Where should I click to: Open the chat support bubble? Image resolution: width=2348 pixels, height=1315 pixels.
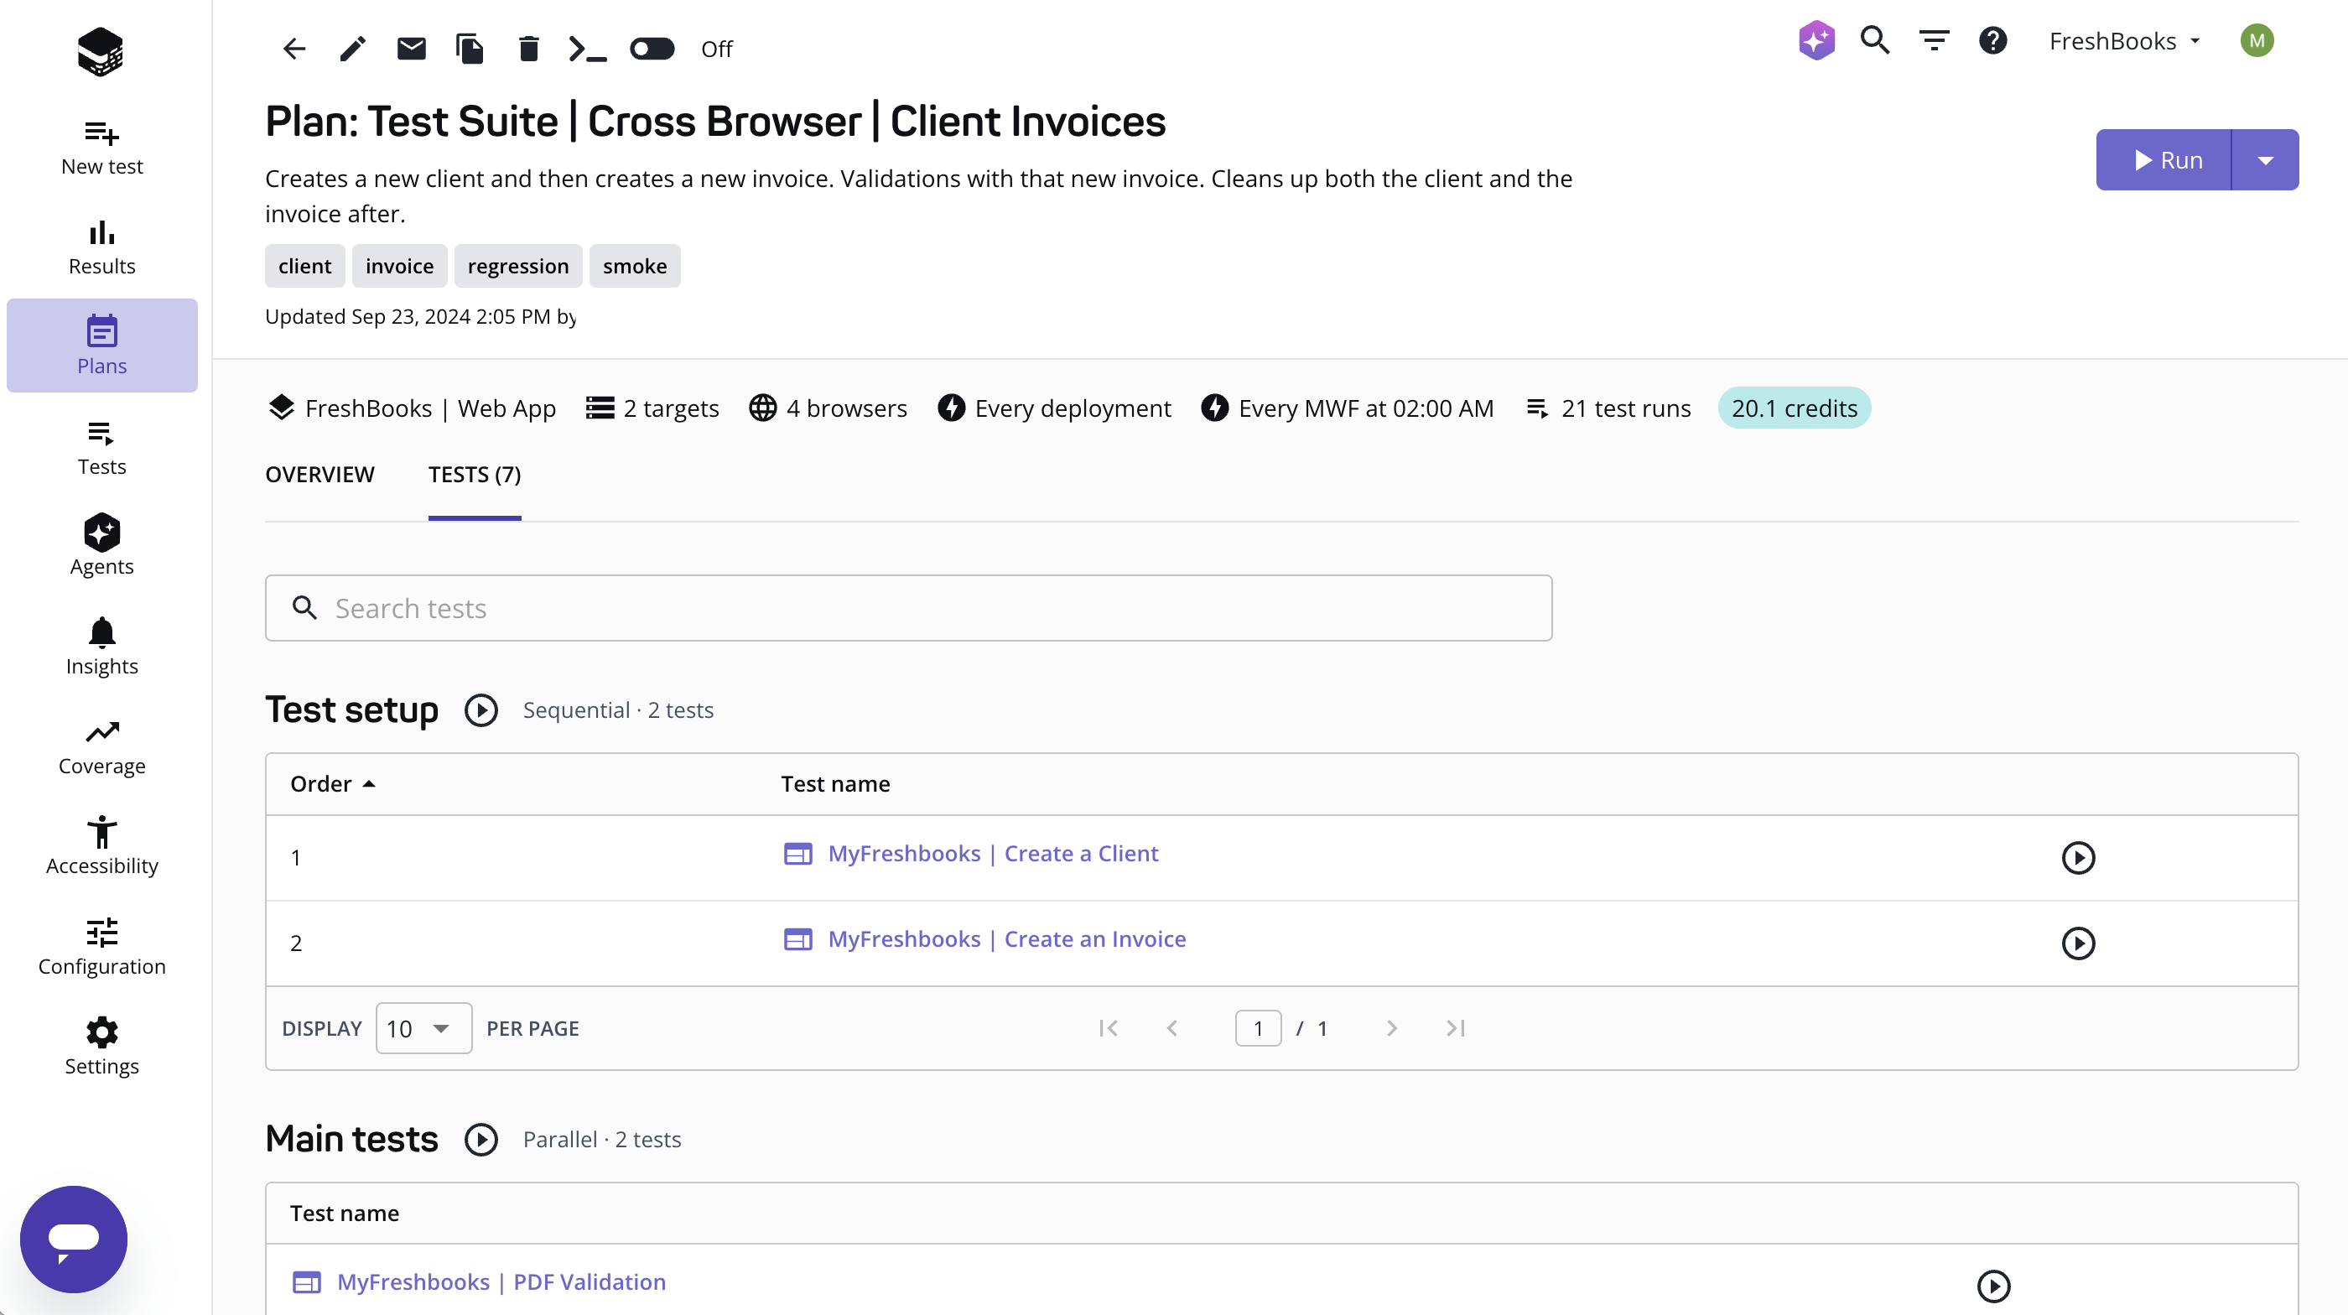74,1240
